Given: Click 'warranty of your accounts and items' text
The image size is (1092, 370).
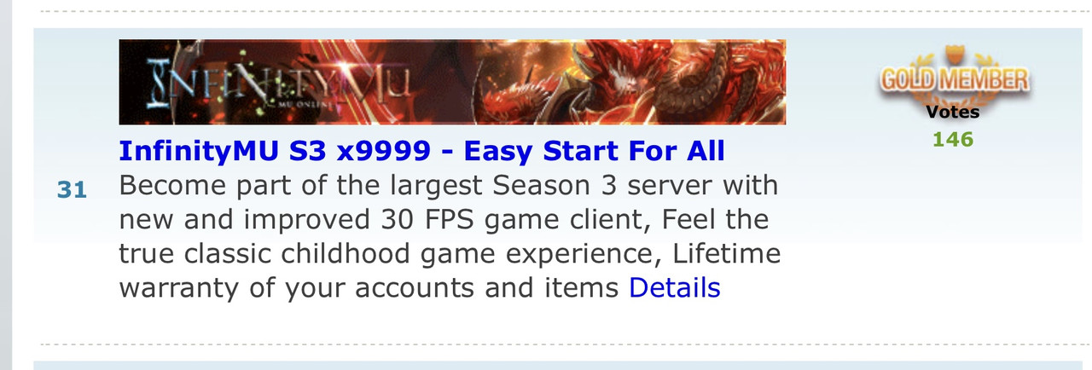Looking at the screenshot, I should [369, 287].
